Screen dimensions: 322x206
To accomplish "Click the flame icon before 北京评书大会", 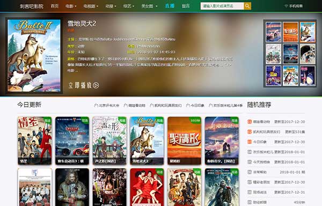I will (96, 105).
